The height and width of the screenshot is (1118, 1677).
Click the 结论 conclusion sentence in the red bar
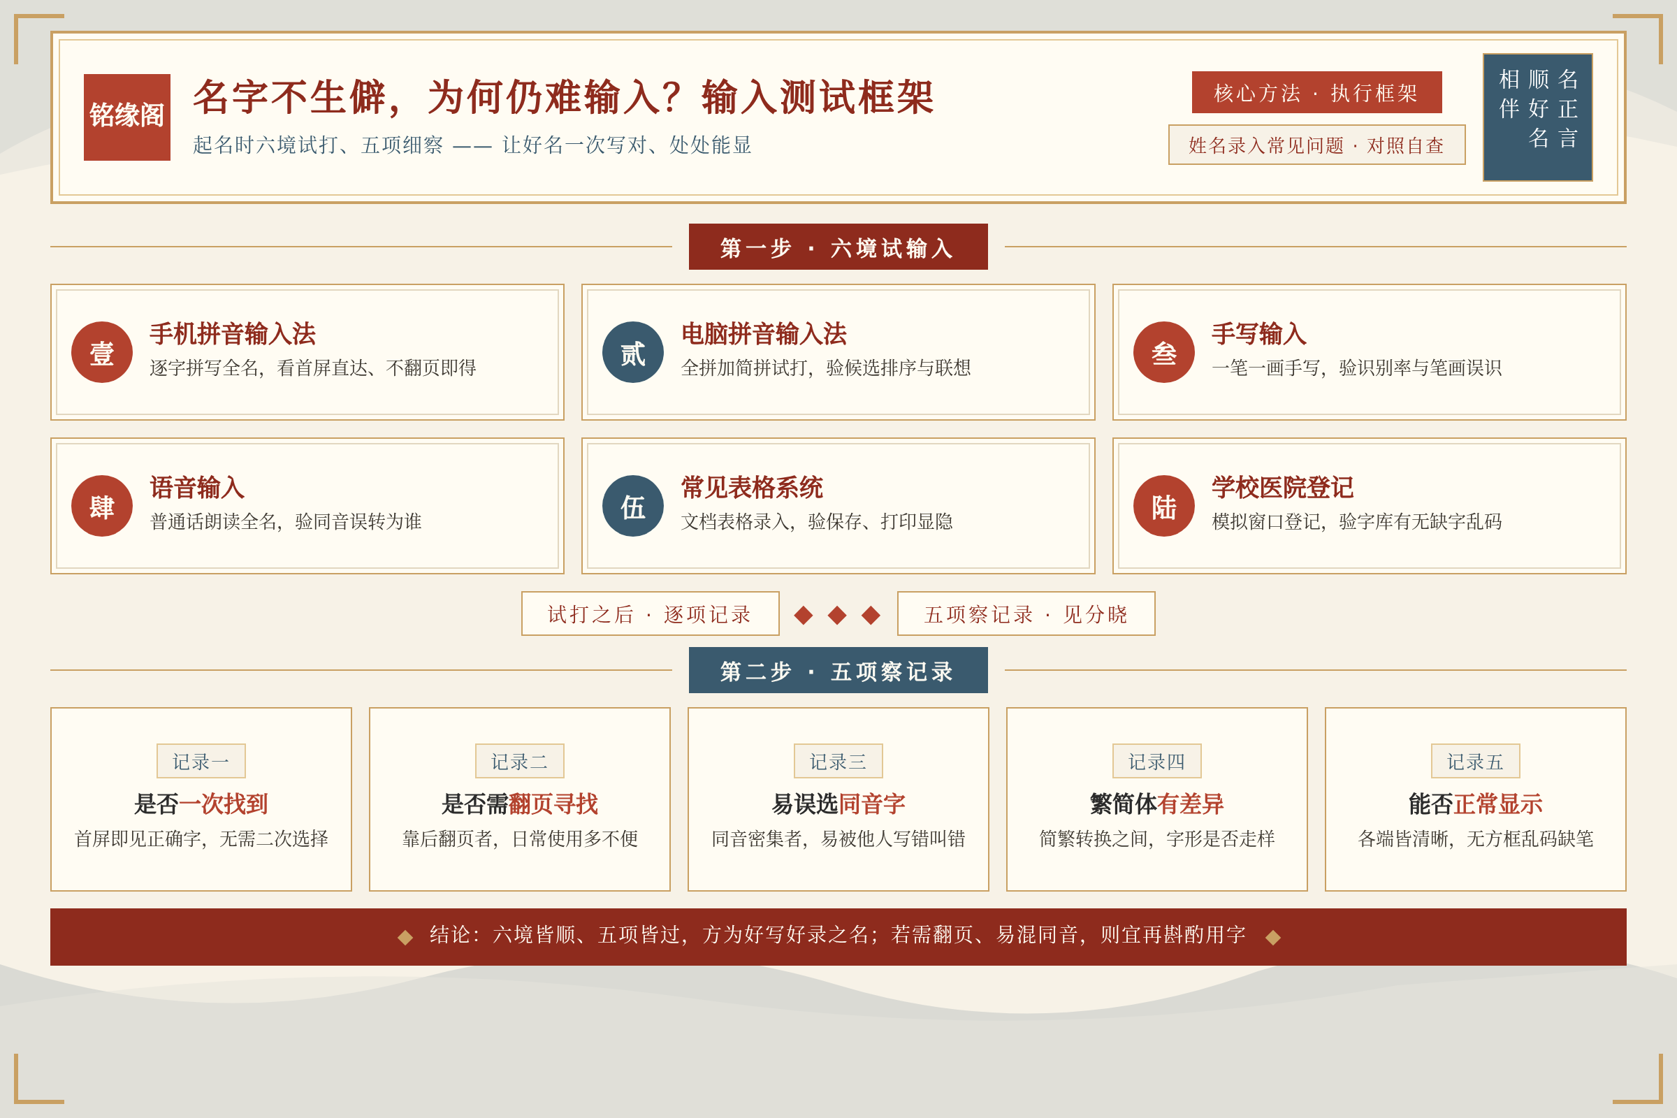click(x=838, y=935)
